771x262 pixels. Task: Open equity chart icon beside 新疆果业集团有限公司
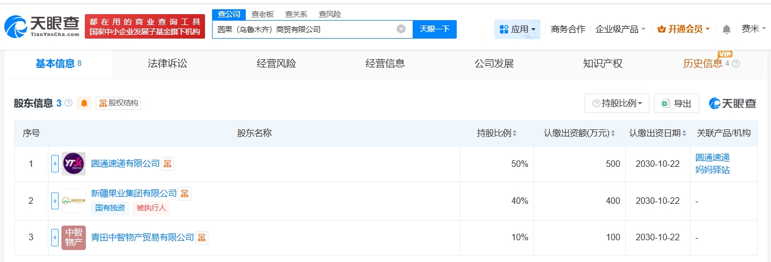[185, 194]
